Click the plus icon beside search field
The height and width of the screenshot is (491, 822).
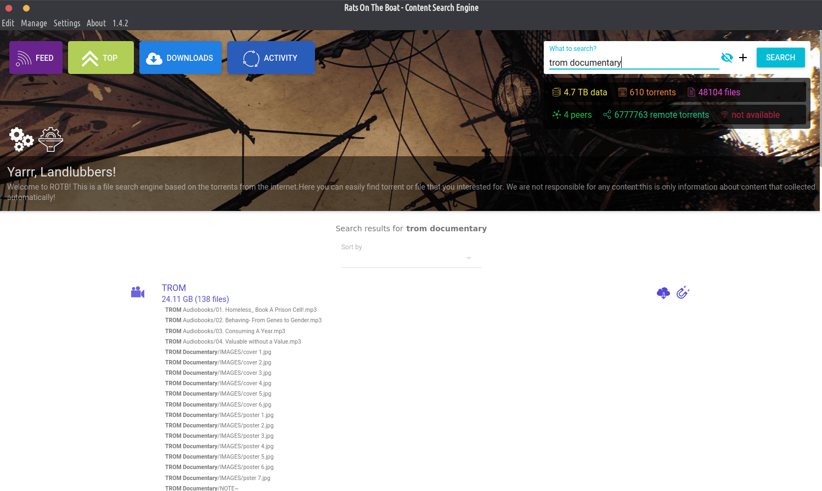(743, 58)
